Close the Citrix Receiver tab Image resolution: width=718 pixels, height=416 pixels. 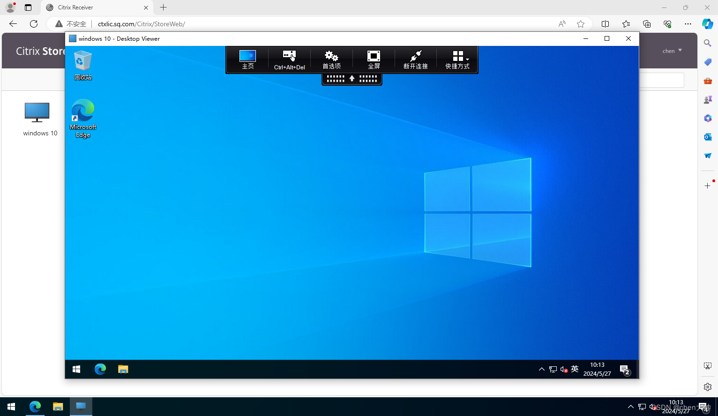click(146, 7)
